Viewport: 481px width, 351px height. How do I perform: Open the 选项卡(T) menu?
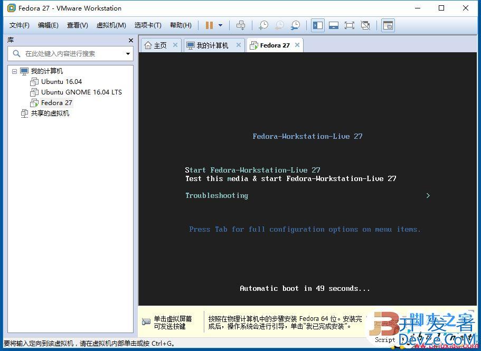[x=148, y=25]
